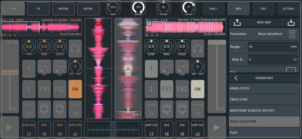The width and height of the screenshot is (302, 139).
Task: Select right deck cue button 1
Action: (x=151, y=69)
